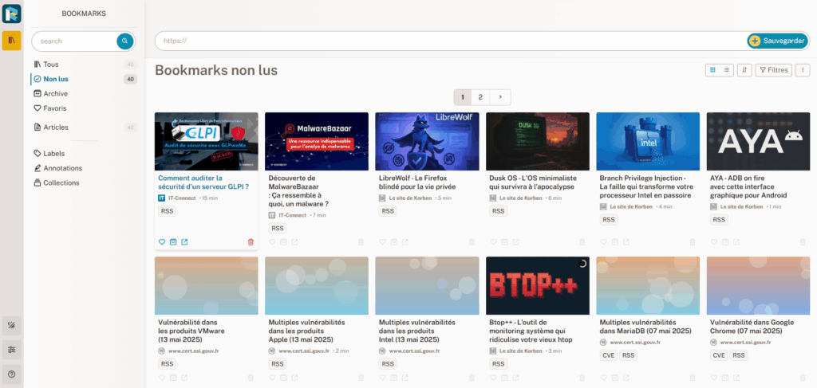Open the bookmarklet tools icon in sidebar

click(11, 326)
